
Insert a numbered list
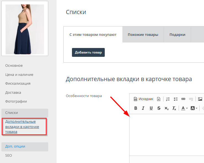pyautogui.click(x=168, y=99)
